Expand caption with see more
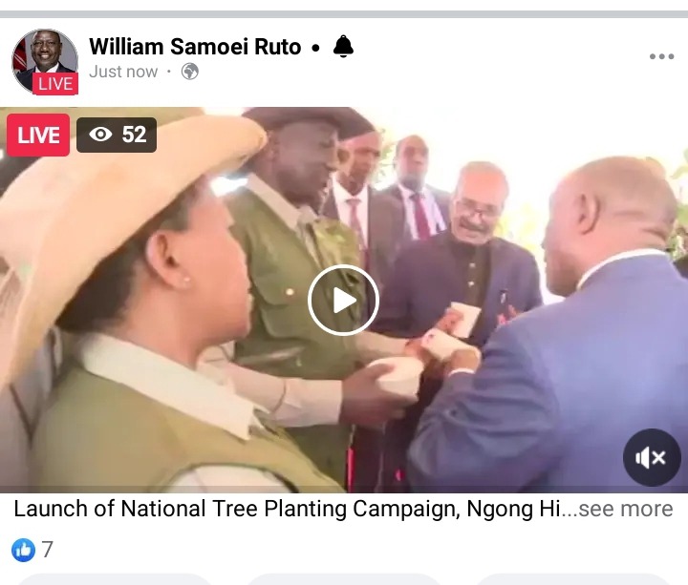 point(625,509)
